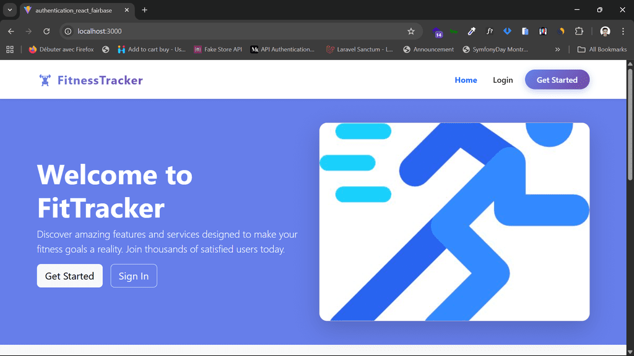Open the Announcement bookmark
The width and height of the screenshot is (634, 356).
click(428, 49)
